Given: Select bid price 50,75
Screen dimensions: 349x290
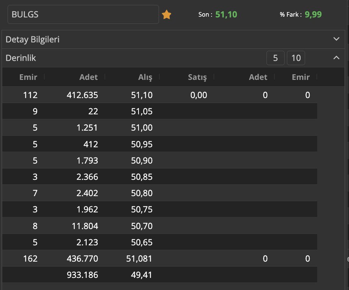Looking at the screenshot, I should pyautogui.click(x=142, y=209).
